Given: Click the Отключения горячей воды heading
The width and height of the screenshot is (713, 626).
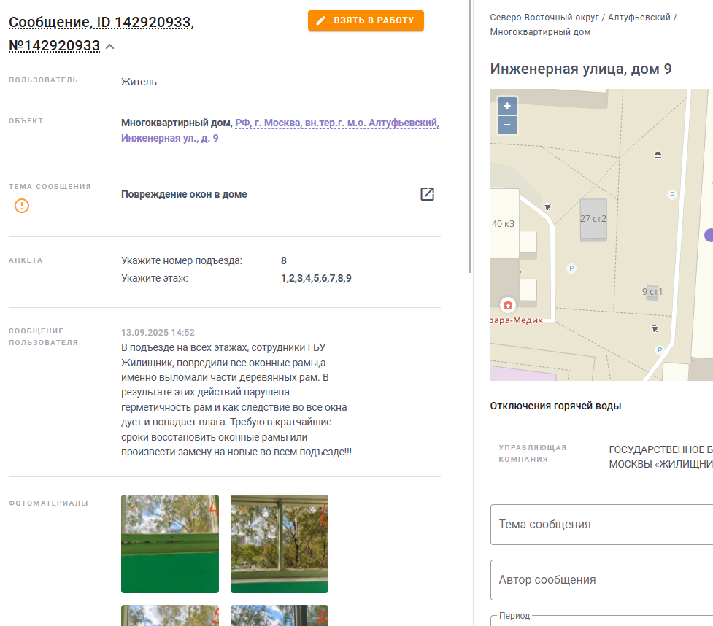Looking at the screenshot, I should 555,406.
